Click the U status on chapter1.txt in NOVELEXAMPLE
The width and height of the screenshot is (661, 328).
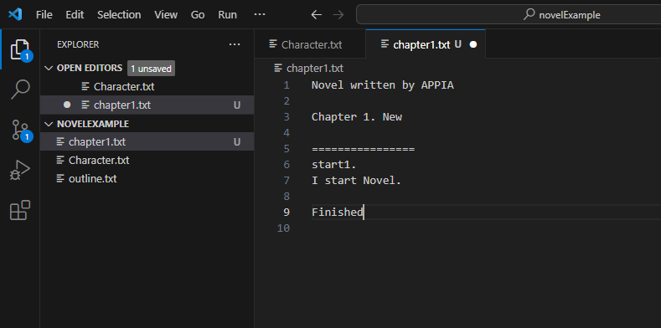coord(237,142)
